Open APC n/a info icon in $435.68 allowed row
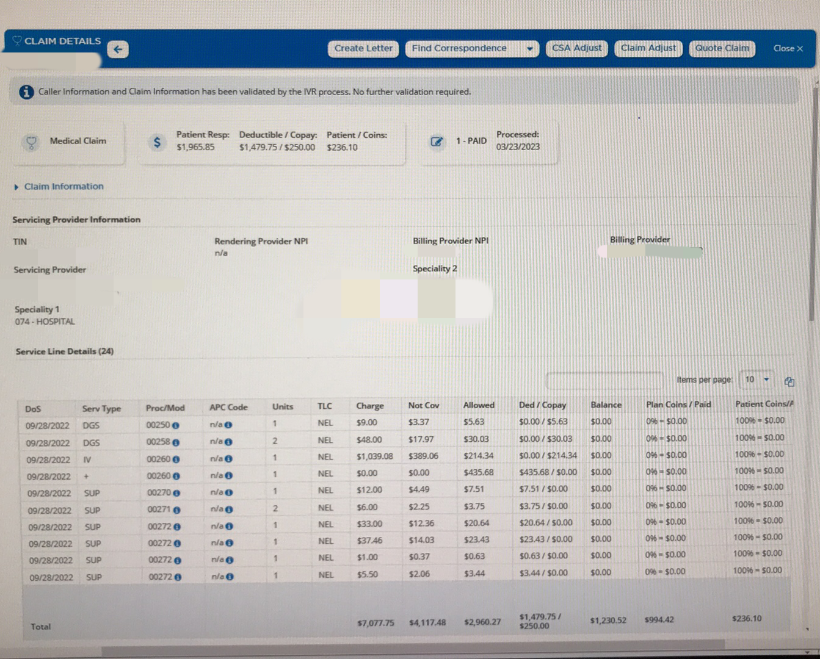 tap(228, 475)
